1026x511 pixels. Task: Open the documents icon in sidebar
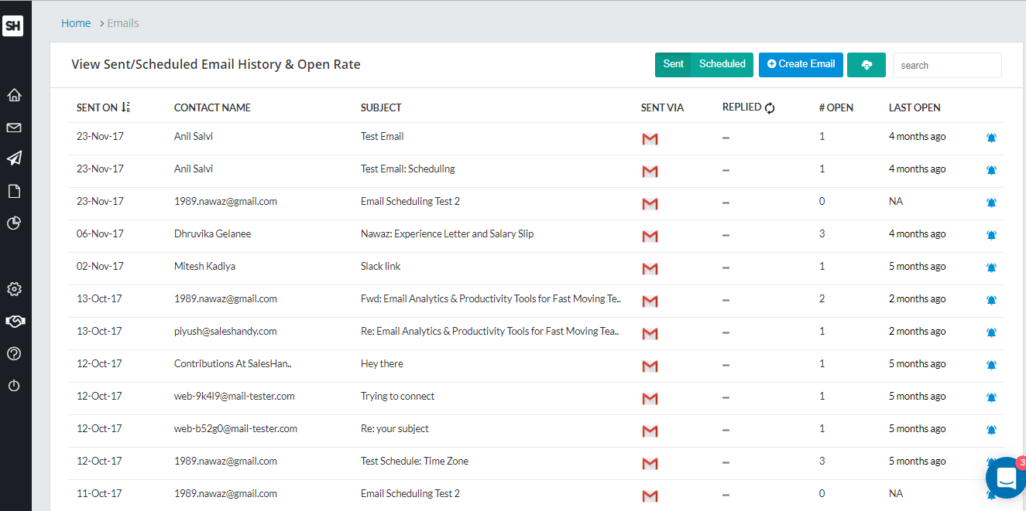[14, 191]
